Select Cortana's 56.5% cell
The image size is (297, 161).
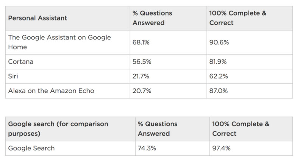tap(141, 62)
